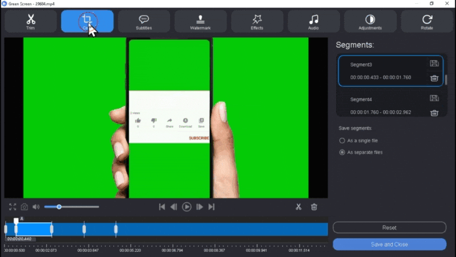This screenshot has width=456, height=257.
Task: Play the video preview
Action: 187,207
